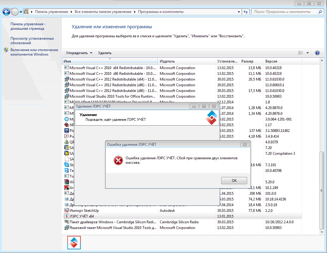327x253 pixels.
Task: Sort by the Установлено date column header
Action: pos(227,61)
